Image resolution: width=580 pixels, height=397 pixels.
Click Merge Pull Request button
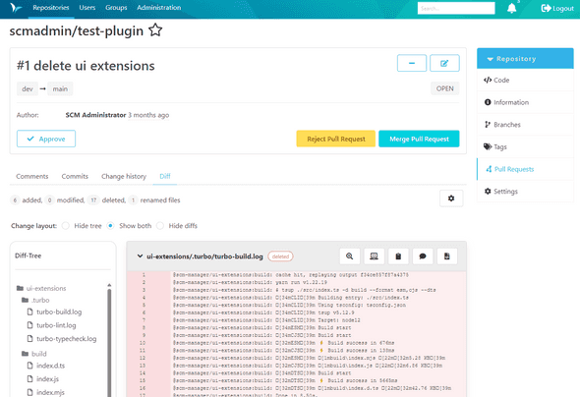click(x=419, y=139)
